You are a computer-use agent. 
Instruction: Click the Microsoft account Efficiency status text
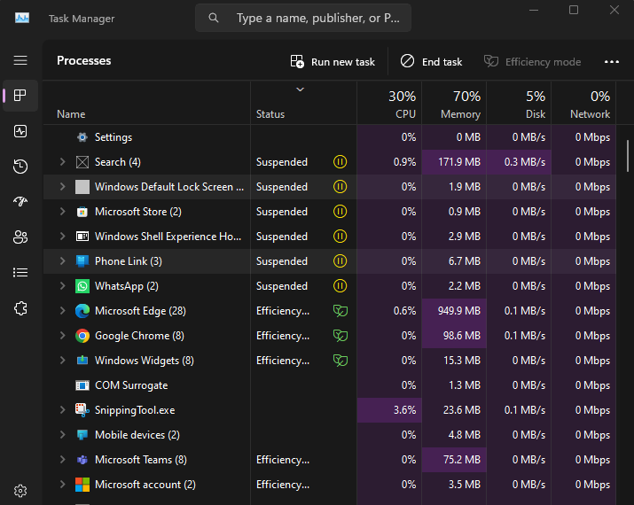point(283,485)
